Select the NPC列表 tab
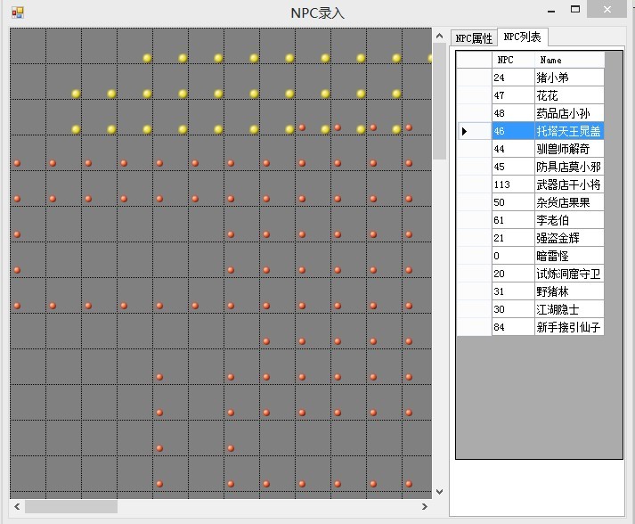The image size is (635, 524). (x=522, y=37)
